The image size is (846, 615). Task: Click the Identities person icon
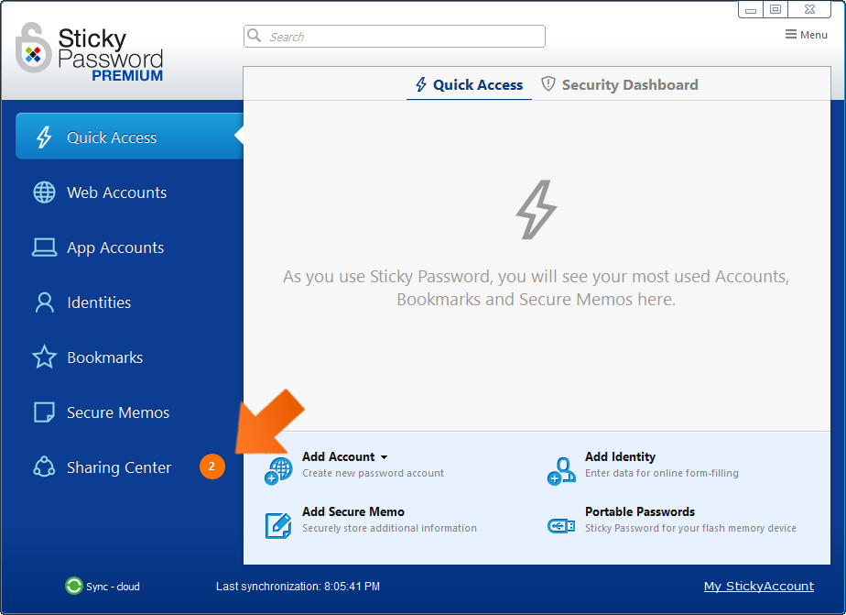[x=44, y=302]
